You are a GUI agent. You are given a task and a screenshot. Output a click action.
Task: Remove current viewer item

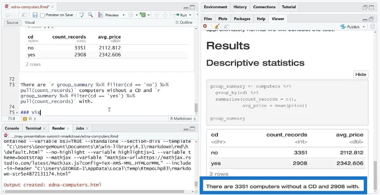tap(205, 27)
